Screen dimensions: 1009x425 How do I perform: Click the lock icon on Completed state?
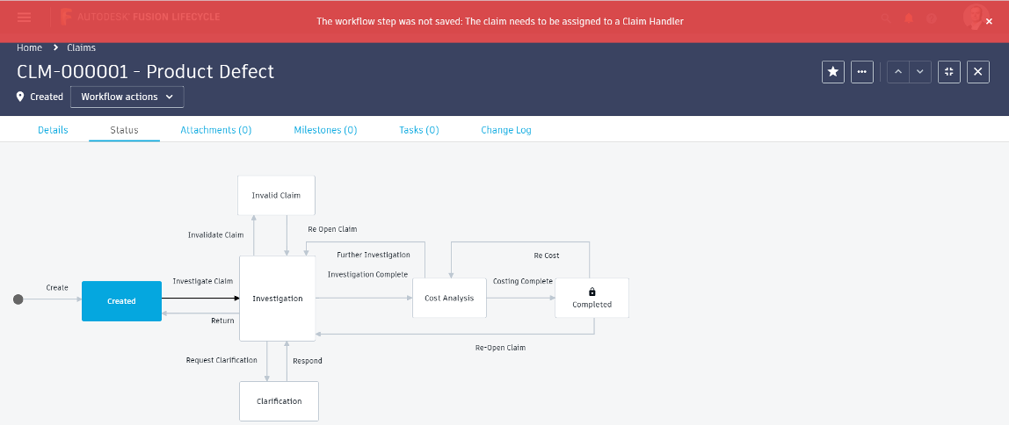pos(592,292)
